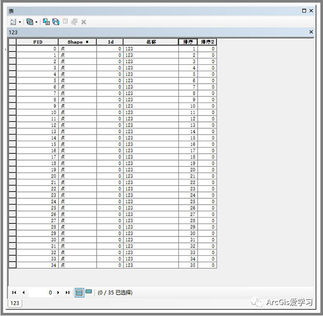The image size is (323, 316).
Task: Open the Table Options menu icon
Action: pyautogui.click(x=13, y=22)
